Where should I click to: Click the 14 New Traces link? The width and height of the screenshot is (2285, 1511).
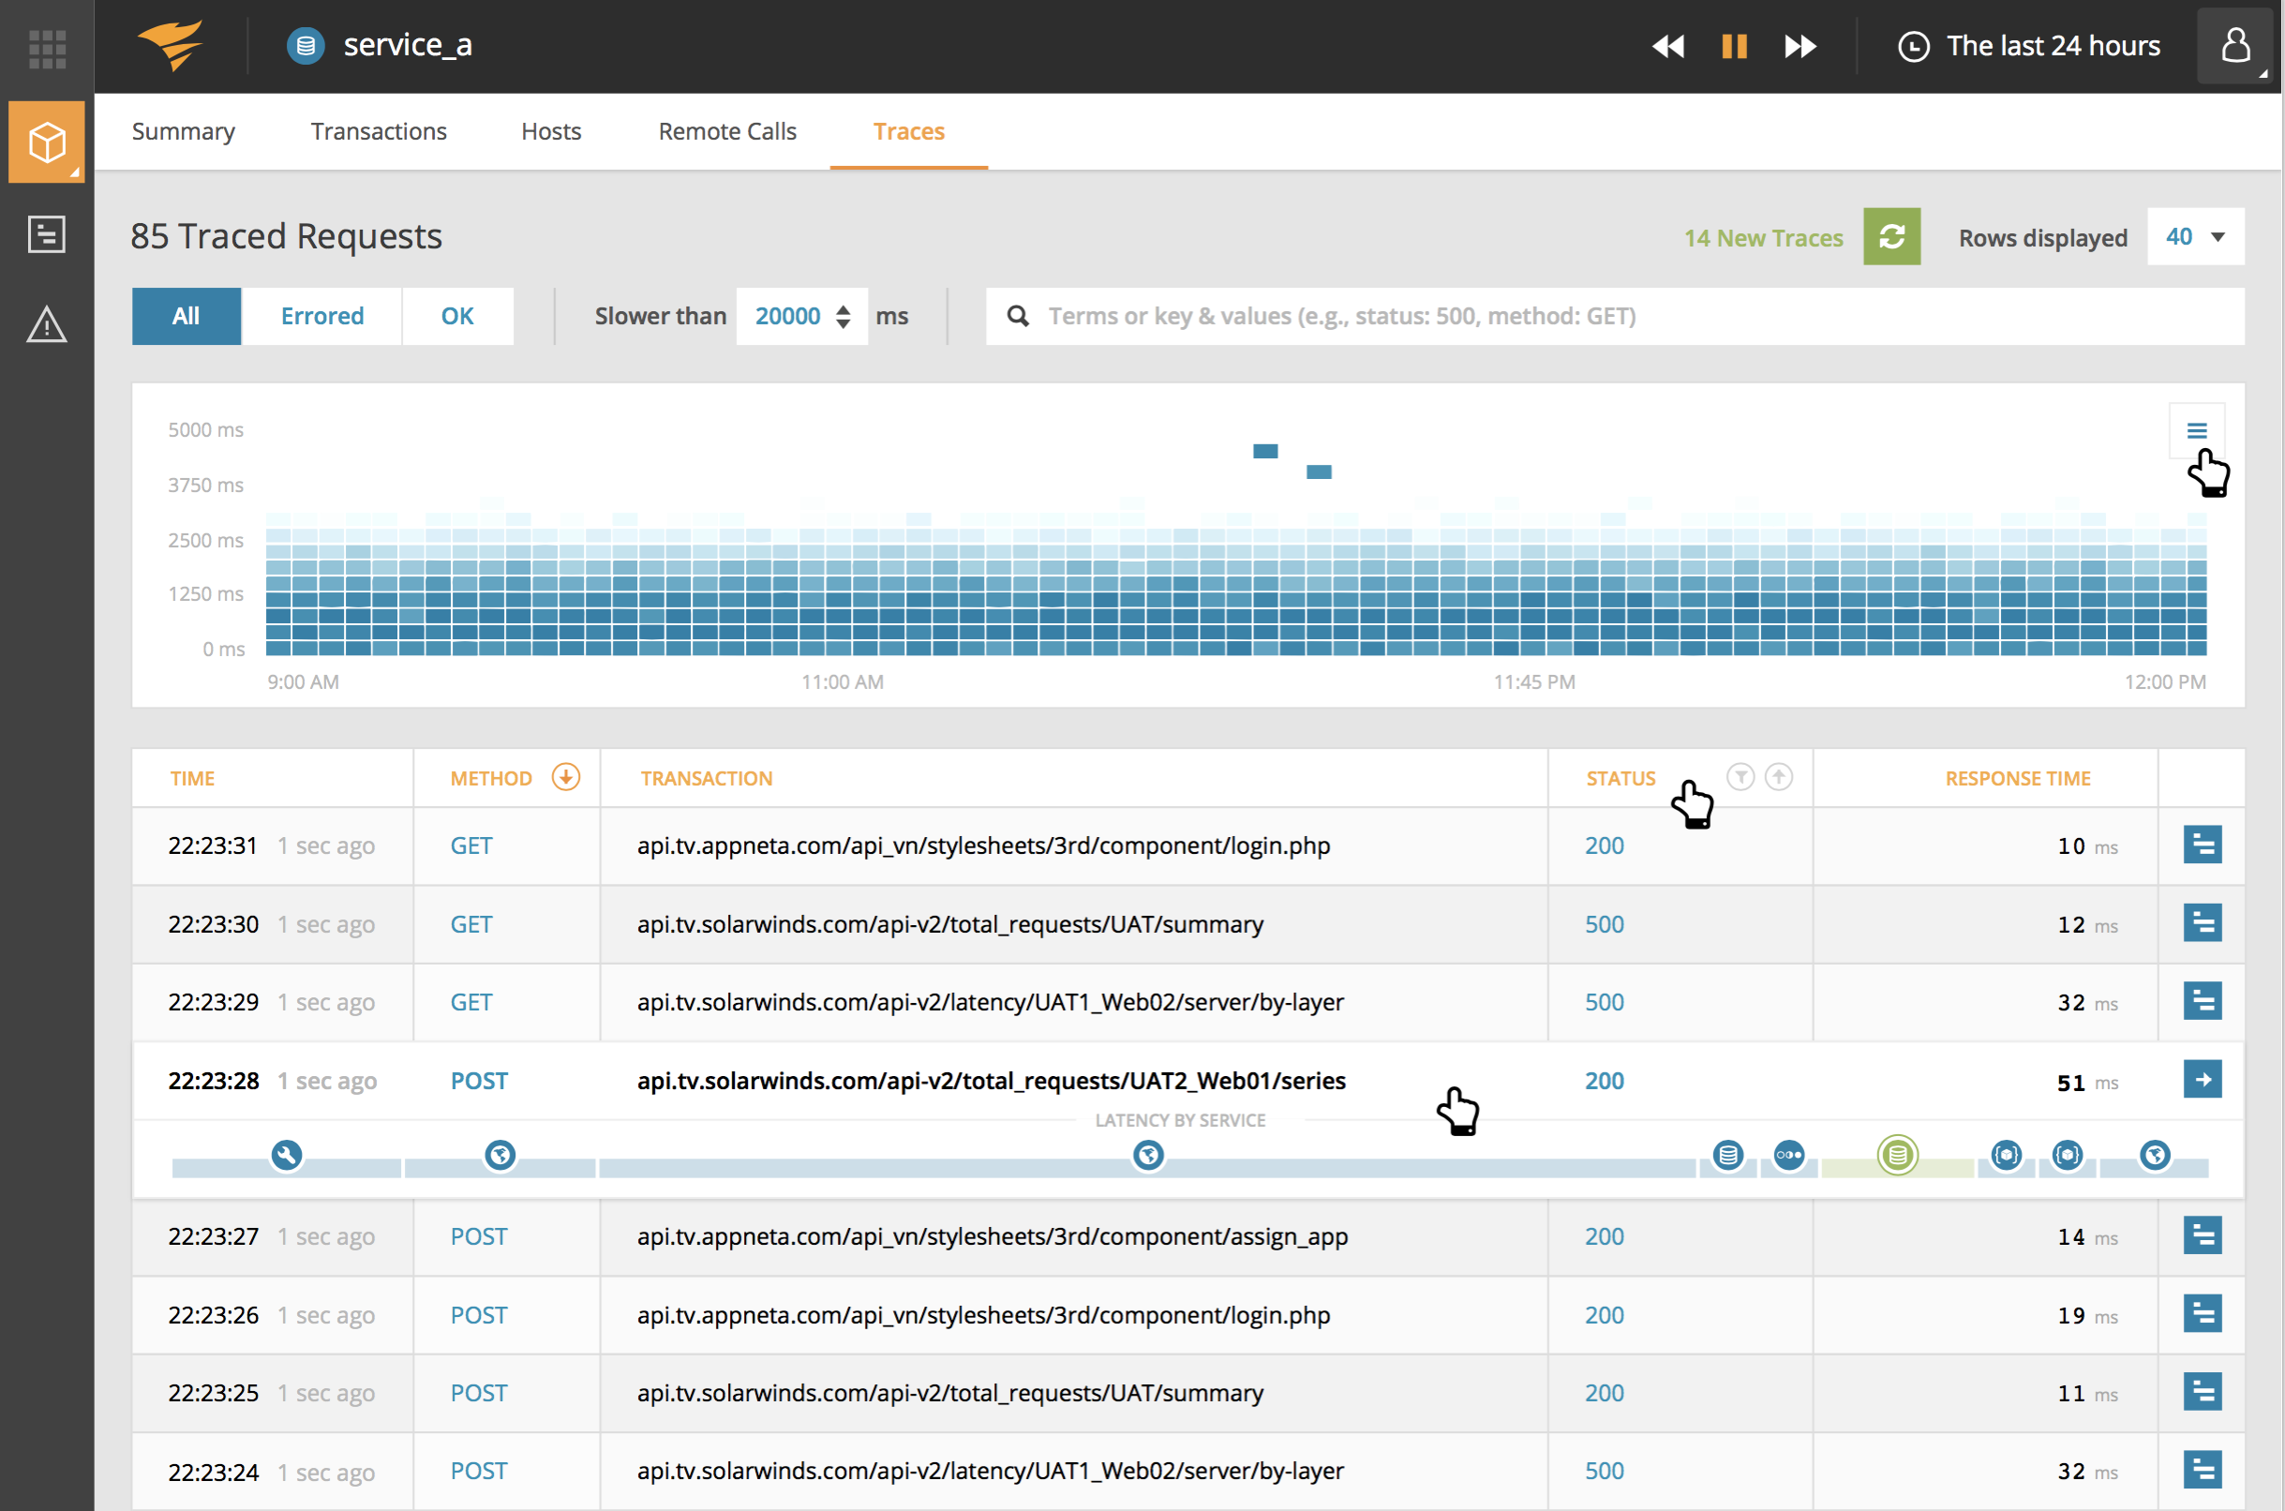coord(1762,238)
